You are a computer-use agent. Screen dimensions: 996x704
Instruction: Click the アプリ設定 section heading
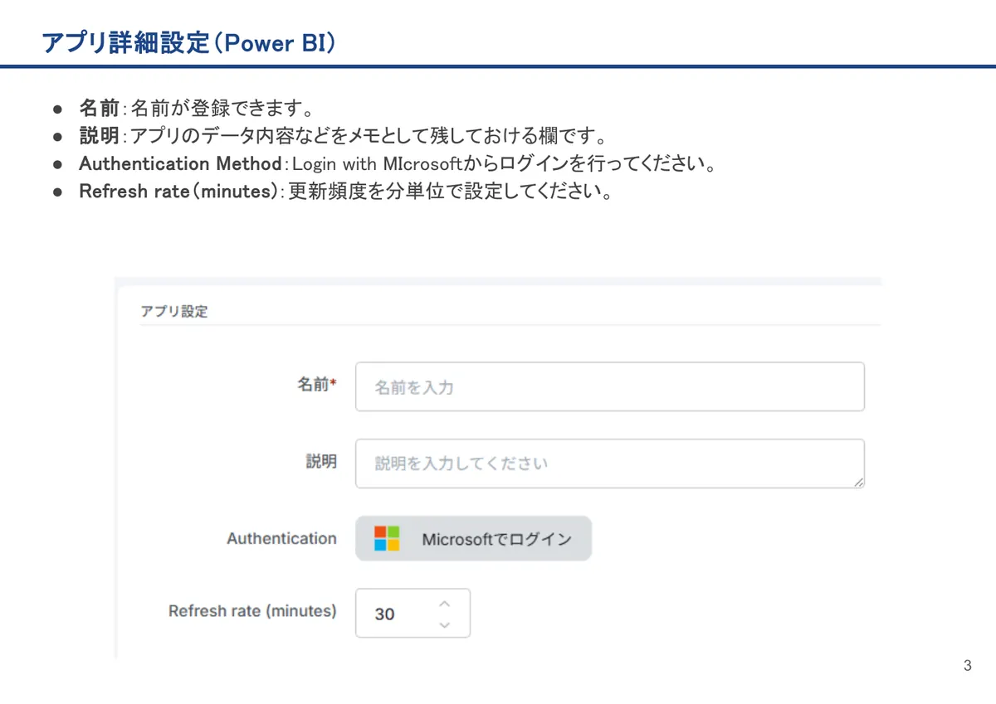pos(173,312)
